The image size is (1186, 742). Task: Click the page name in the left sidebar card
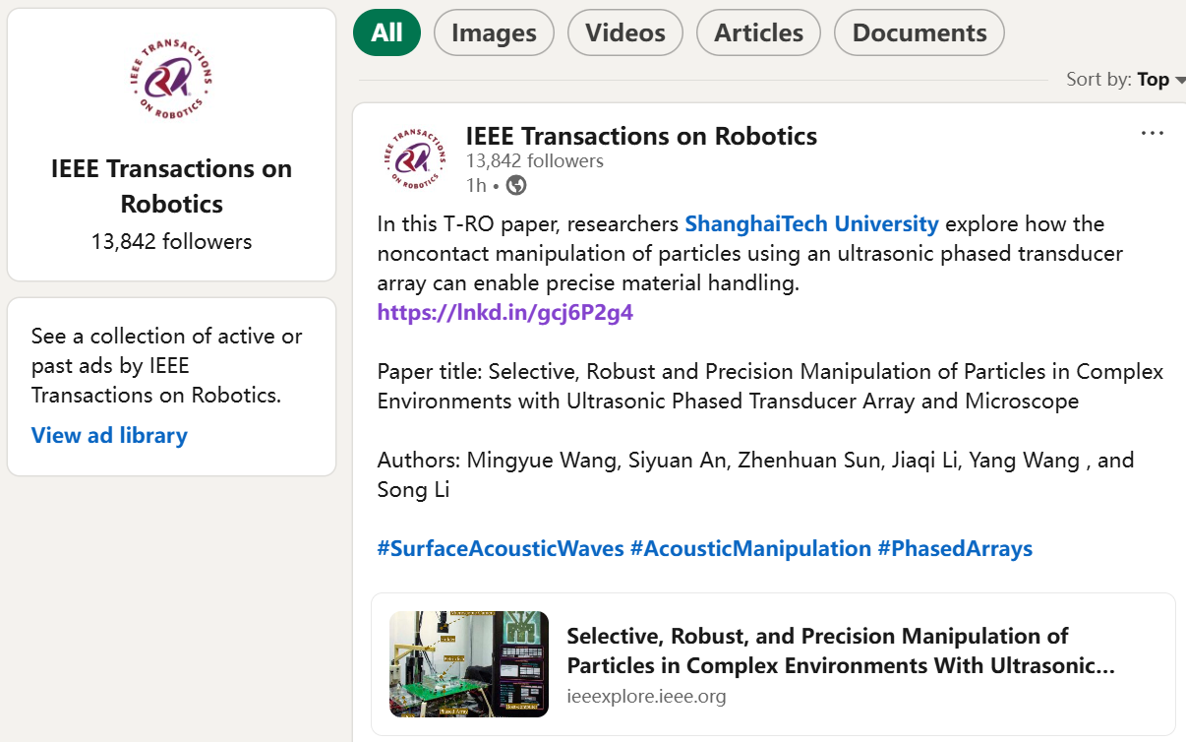coord(171,186)
